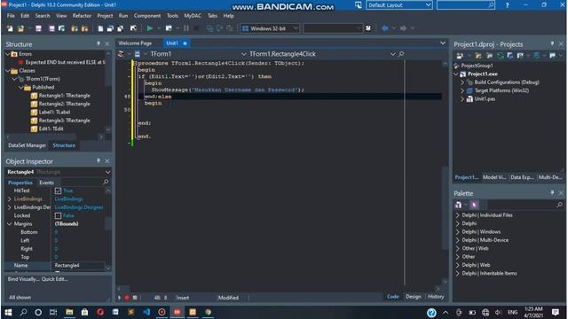This screenshot has width=568, height=319.
Task: Pin the Structure panel
Action: click(x=99, y=43)
